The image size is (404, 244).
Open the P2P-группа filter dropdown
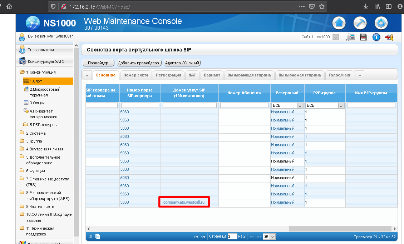[341, 106]
